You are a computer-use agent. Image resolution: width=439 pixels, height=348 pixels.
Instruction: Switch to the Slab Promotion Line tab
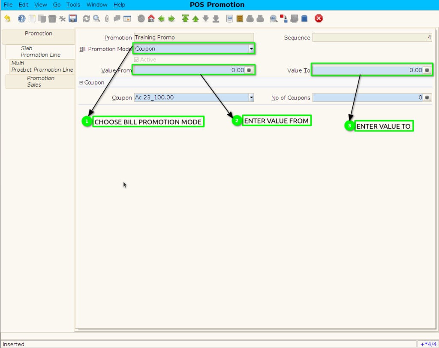pyautogui.click(x=40, y=51)
